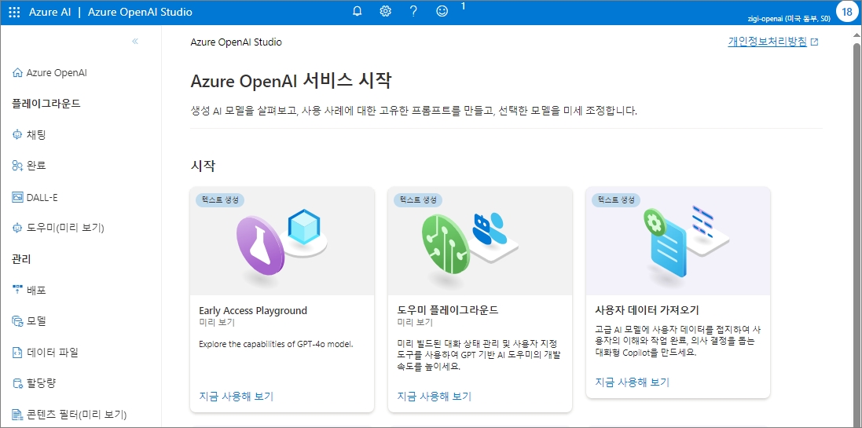Click 텍스트 생성 tag on 도우미 플레이그라운드 card

[x=418, y=200]
